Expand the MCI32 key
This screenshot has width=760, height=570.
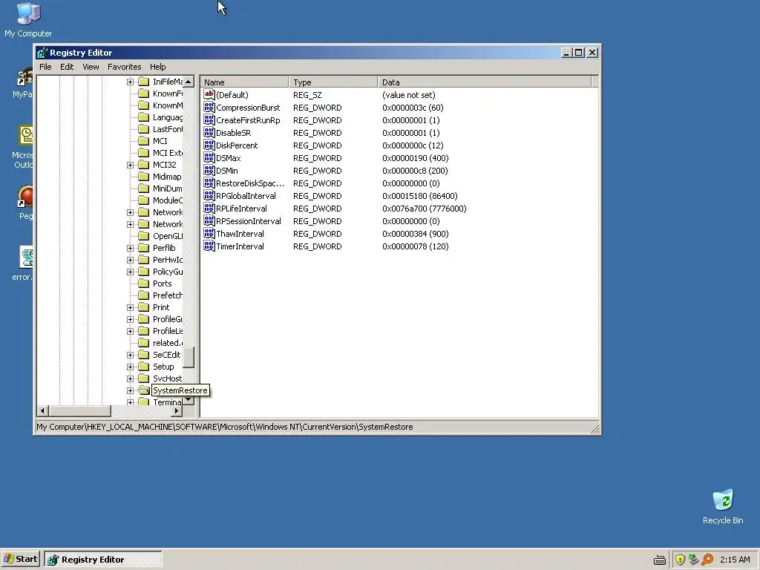tap(130, 165)
